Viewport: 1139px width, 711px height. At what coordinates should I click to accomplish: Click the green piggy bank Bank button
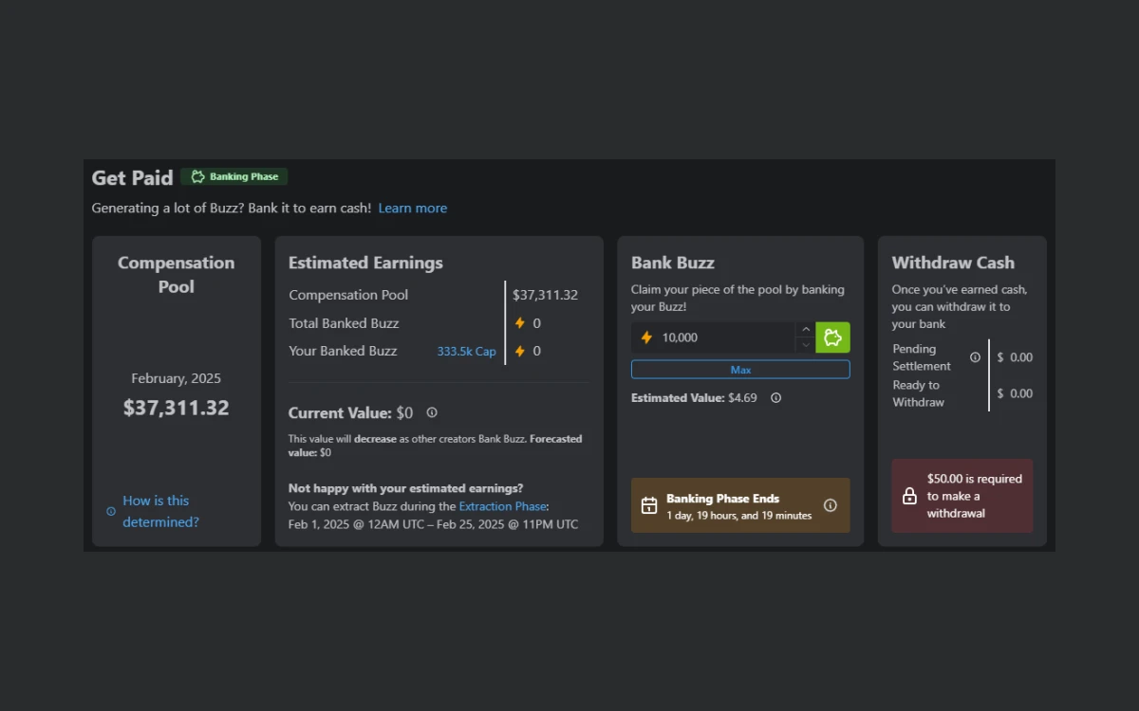[x=832, y=337]
